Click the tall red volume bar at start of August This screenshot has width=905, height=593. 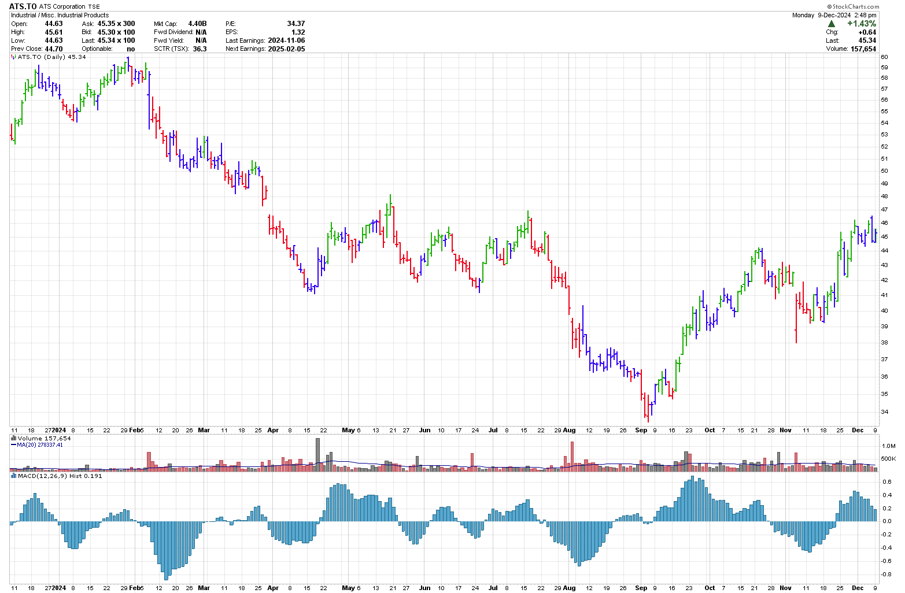tap(572, 457)
